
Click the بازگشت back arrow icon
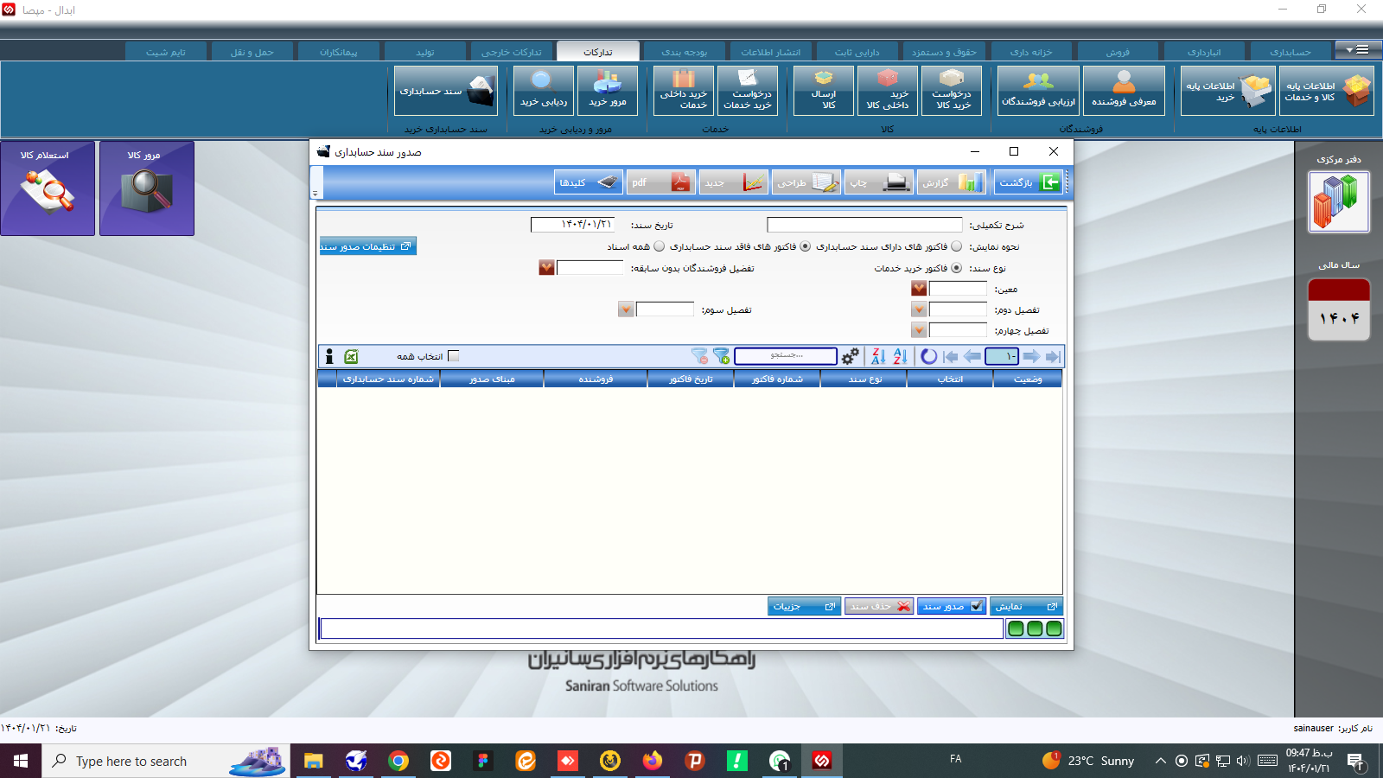(1048, 182)
